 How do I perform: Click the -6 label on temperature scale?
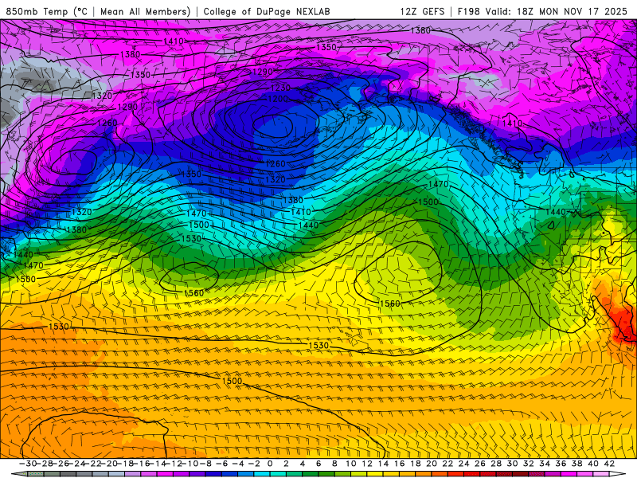[222, 464]
